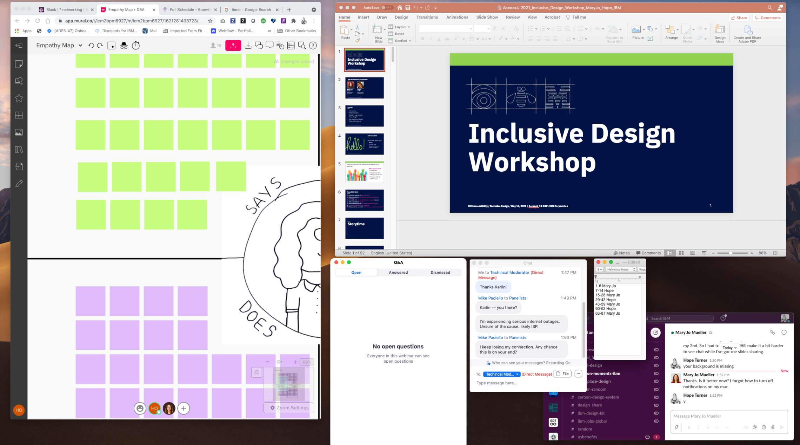Open the Technical Moderator recipient dropdown in chat
Image resolution: width=800 pixels, height=445 pixels.
coord(502,374)
